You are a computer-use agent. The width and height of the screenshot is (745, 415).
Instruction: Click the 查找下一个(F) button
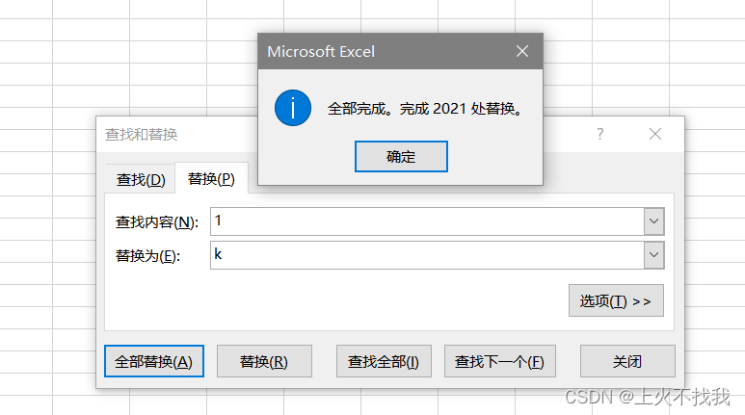point(500,361)
